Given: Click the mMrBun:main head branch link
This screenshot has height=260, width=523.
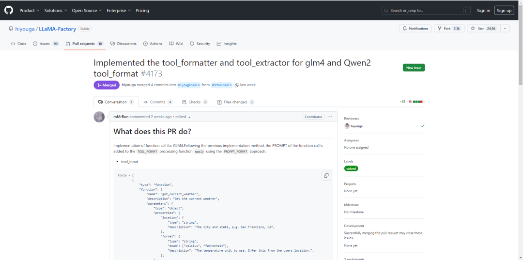Looking at the screenshot, I should pyautogui.click(x=221, y=85).
